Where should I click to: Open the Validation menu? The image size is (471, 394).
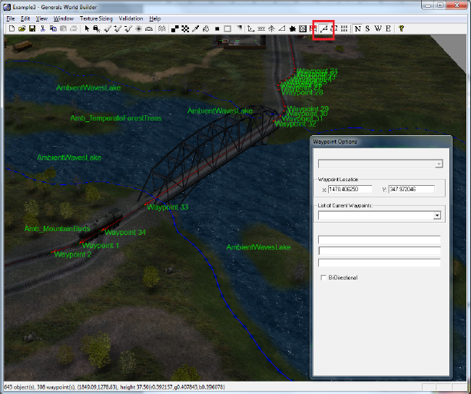pos(131,18)
